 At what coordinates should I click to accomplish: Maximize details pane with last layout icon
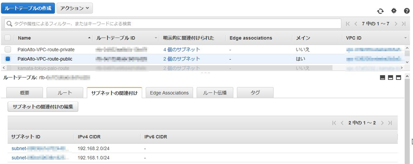click(399, 78)
